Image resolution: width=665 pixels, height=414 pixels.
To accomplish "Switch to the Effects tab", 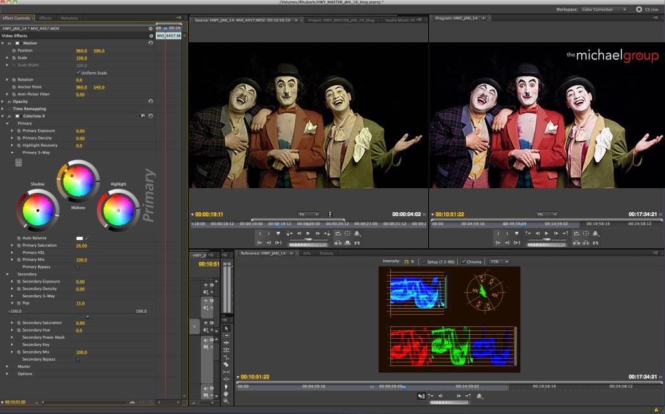I will 45,18.
